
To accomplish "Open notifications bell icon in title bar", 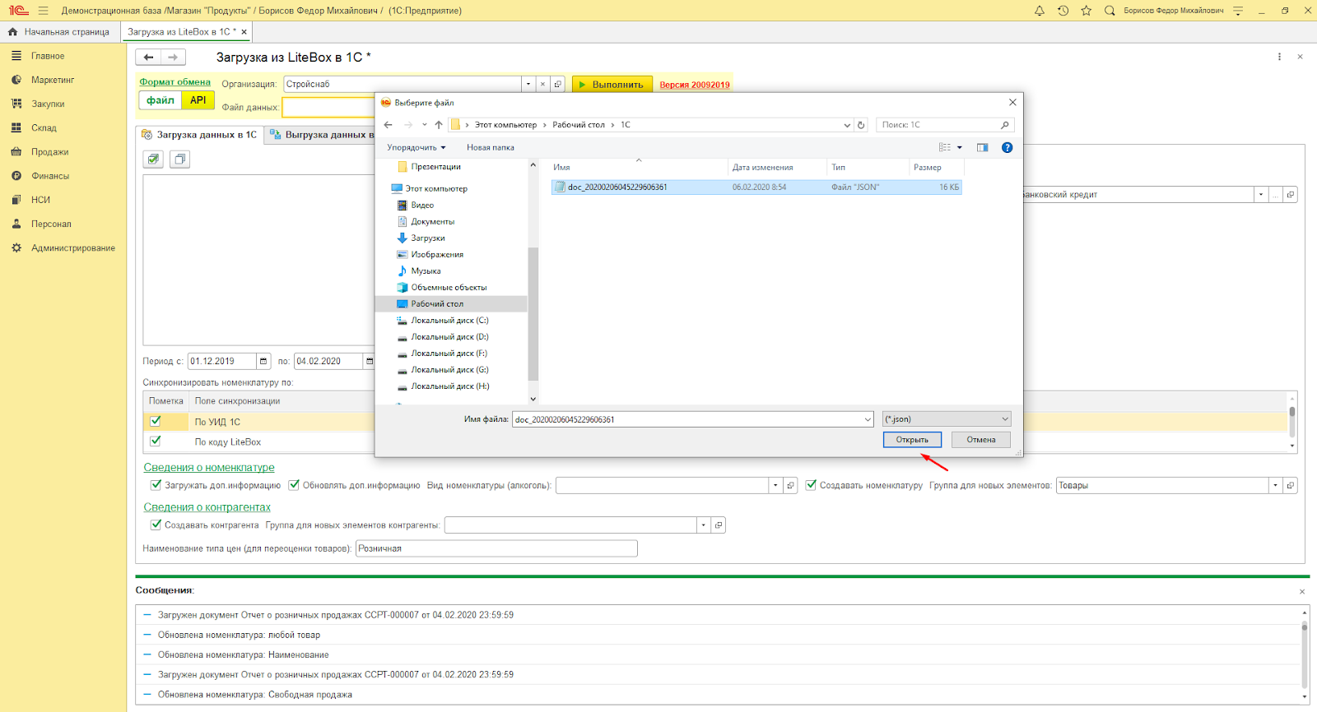I will [1040, 11].
